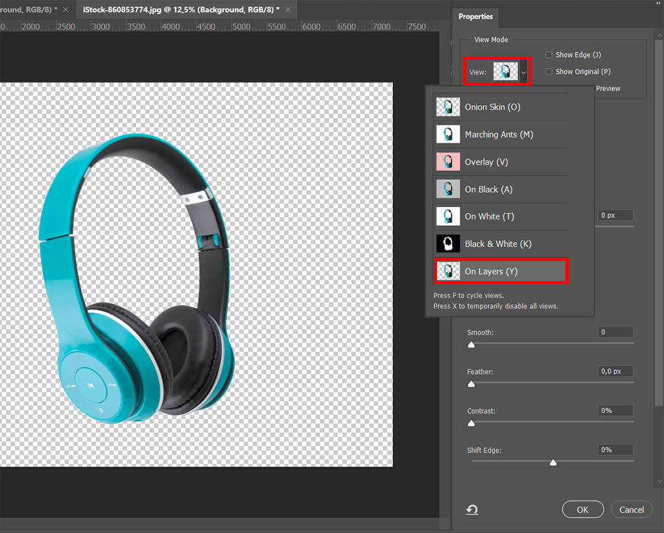Image resolution: width=664 pixels, height=533 pixels.
Task: Click the pink Overlay thumbnail icon
Action: (448, 162)
